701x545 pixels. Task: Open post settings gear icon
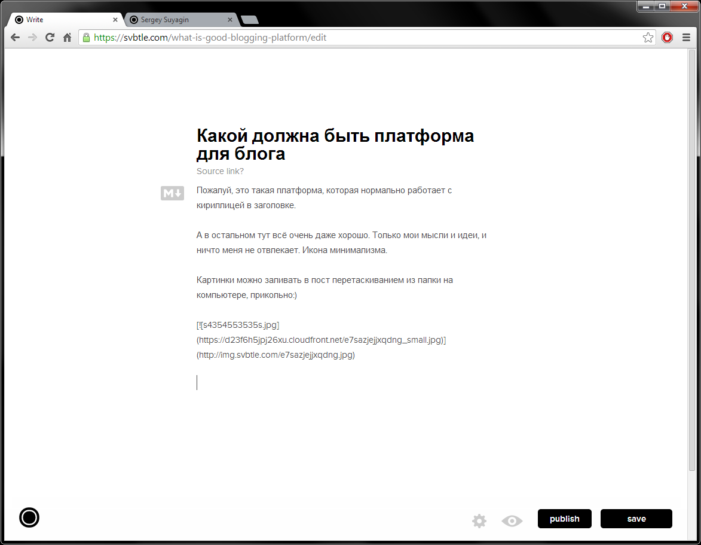pyautogui.click(x=479, y=521)
